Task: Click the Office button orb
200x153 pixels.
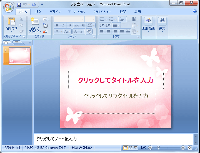Action: pyautogui.click(x=8, y=7)
